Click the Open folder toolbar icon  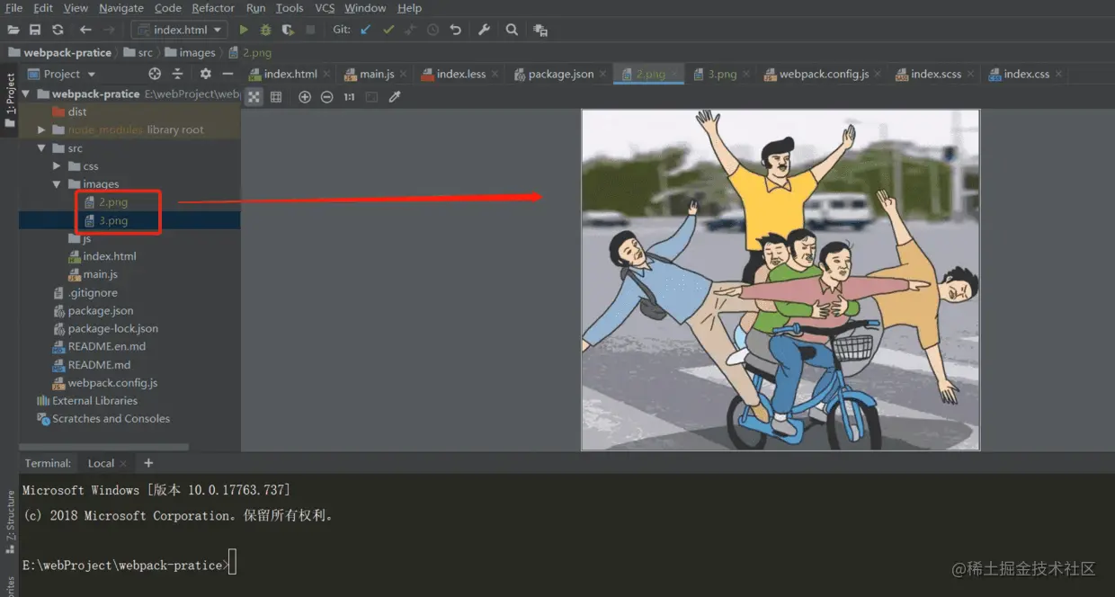(13, 30)
